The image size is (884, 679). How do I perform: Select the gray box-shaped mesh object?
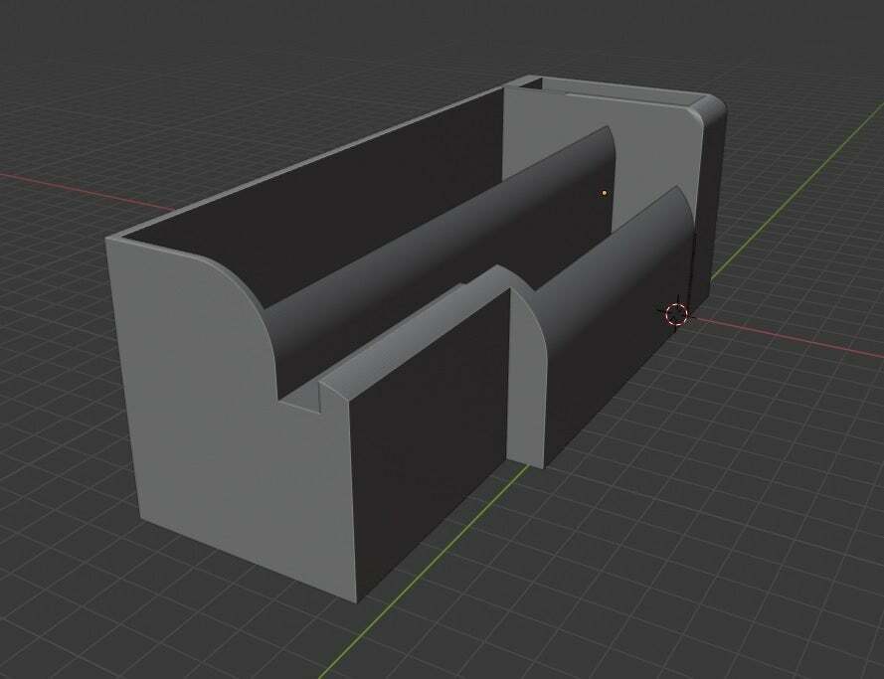pos(416,338)
